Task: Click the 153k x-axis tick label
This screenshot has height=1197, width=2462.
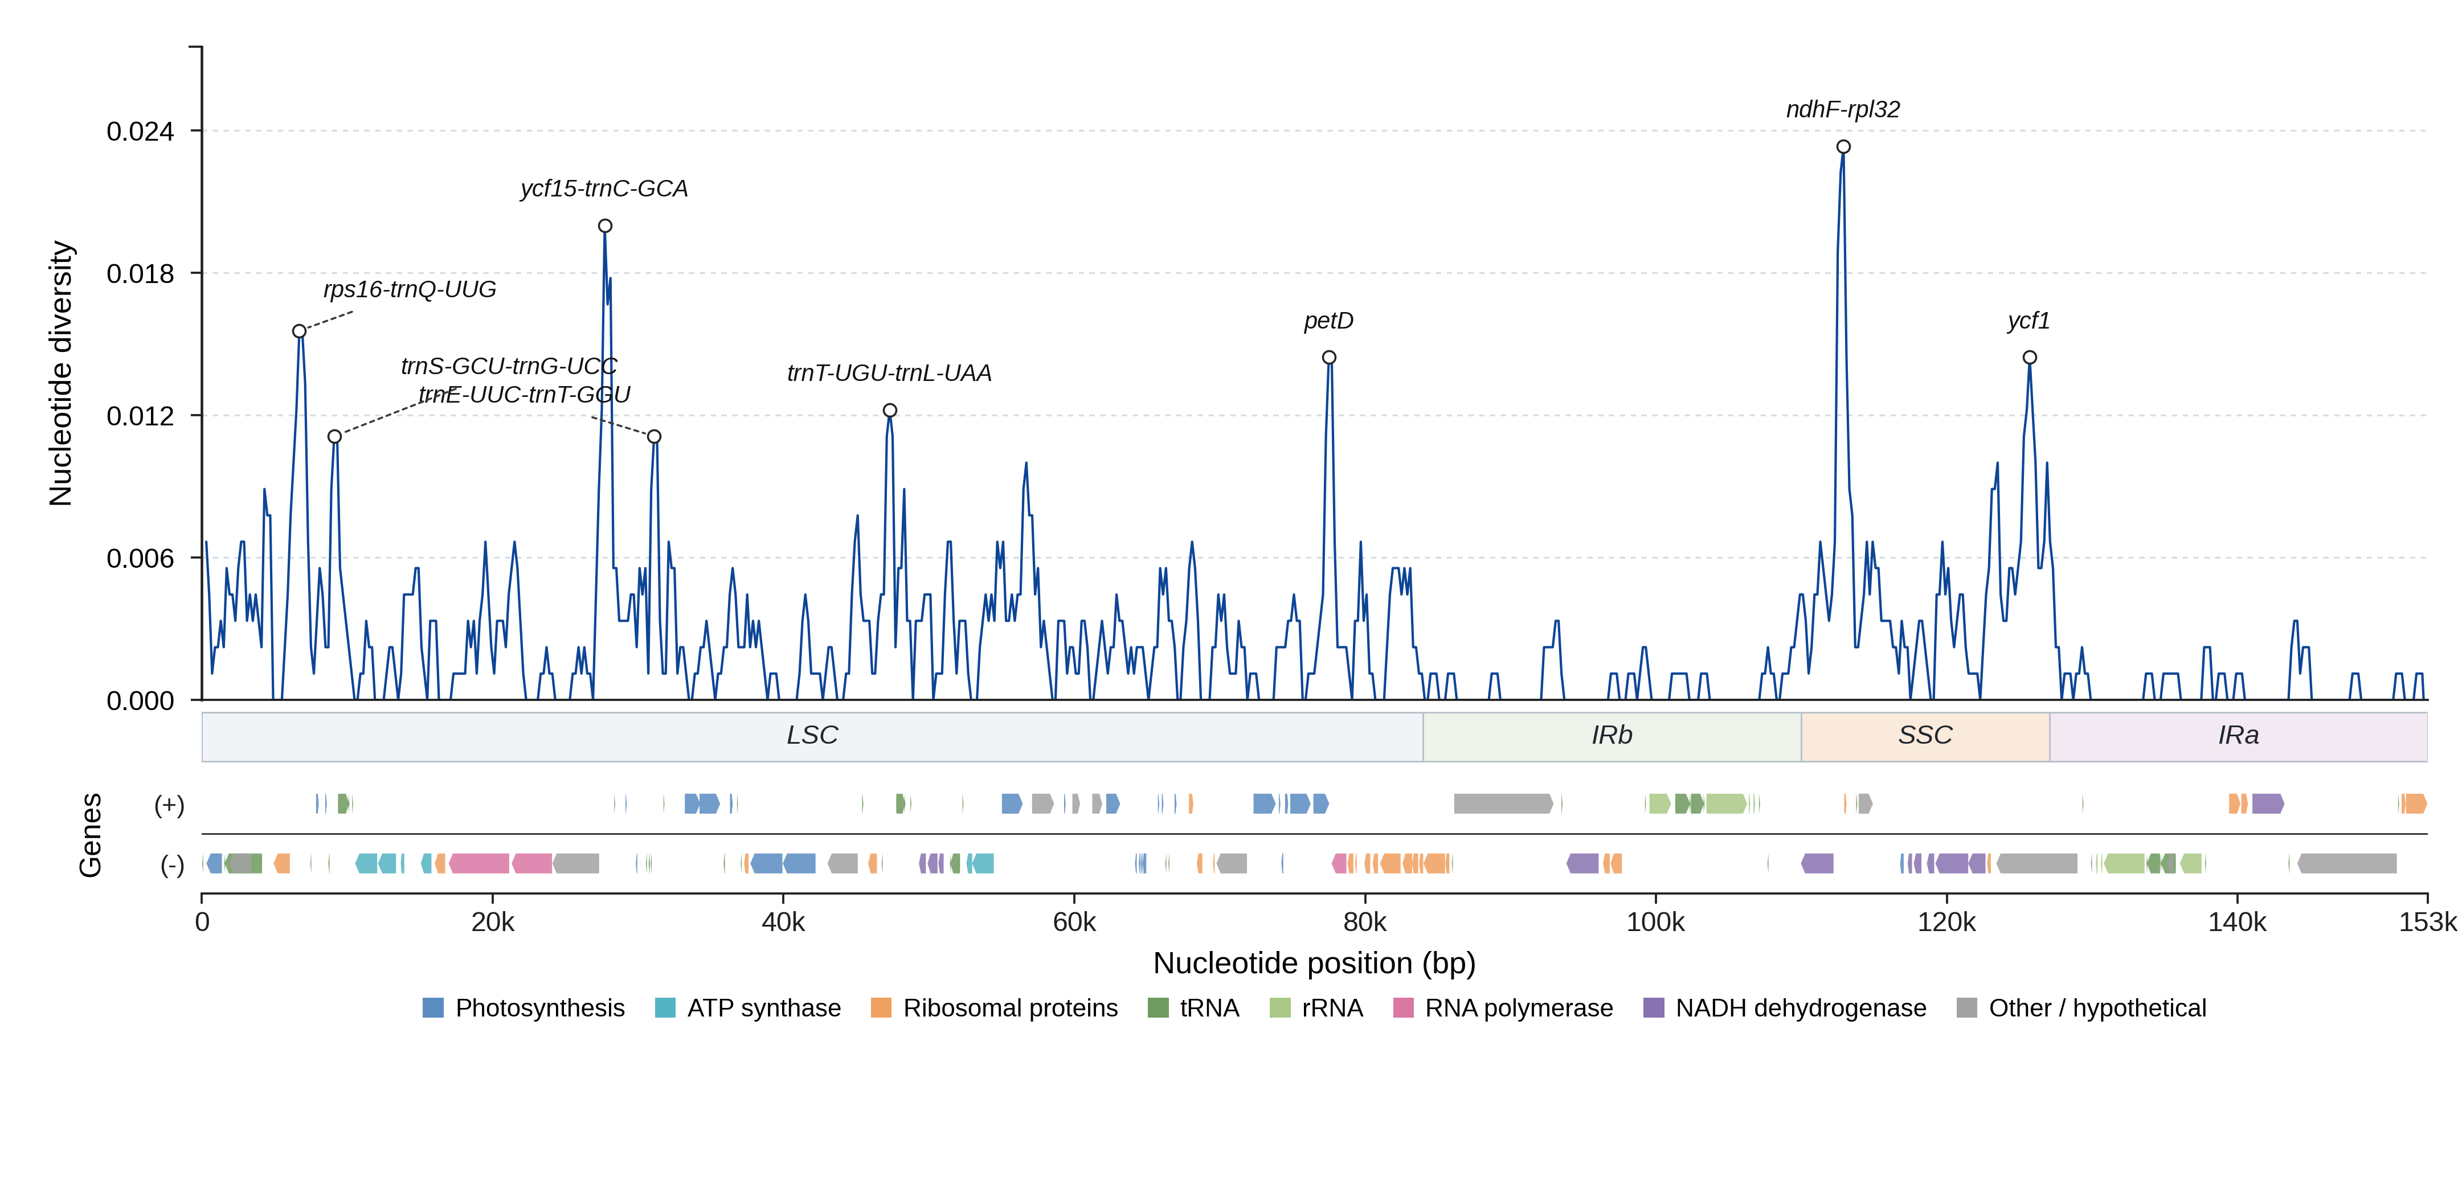Action: pos(2428,923)
